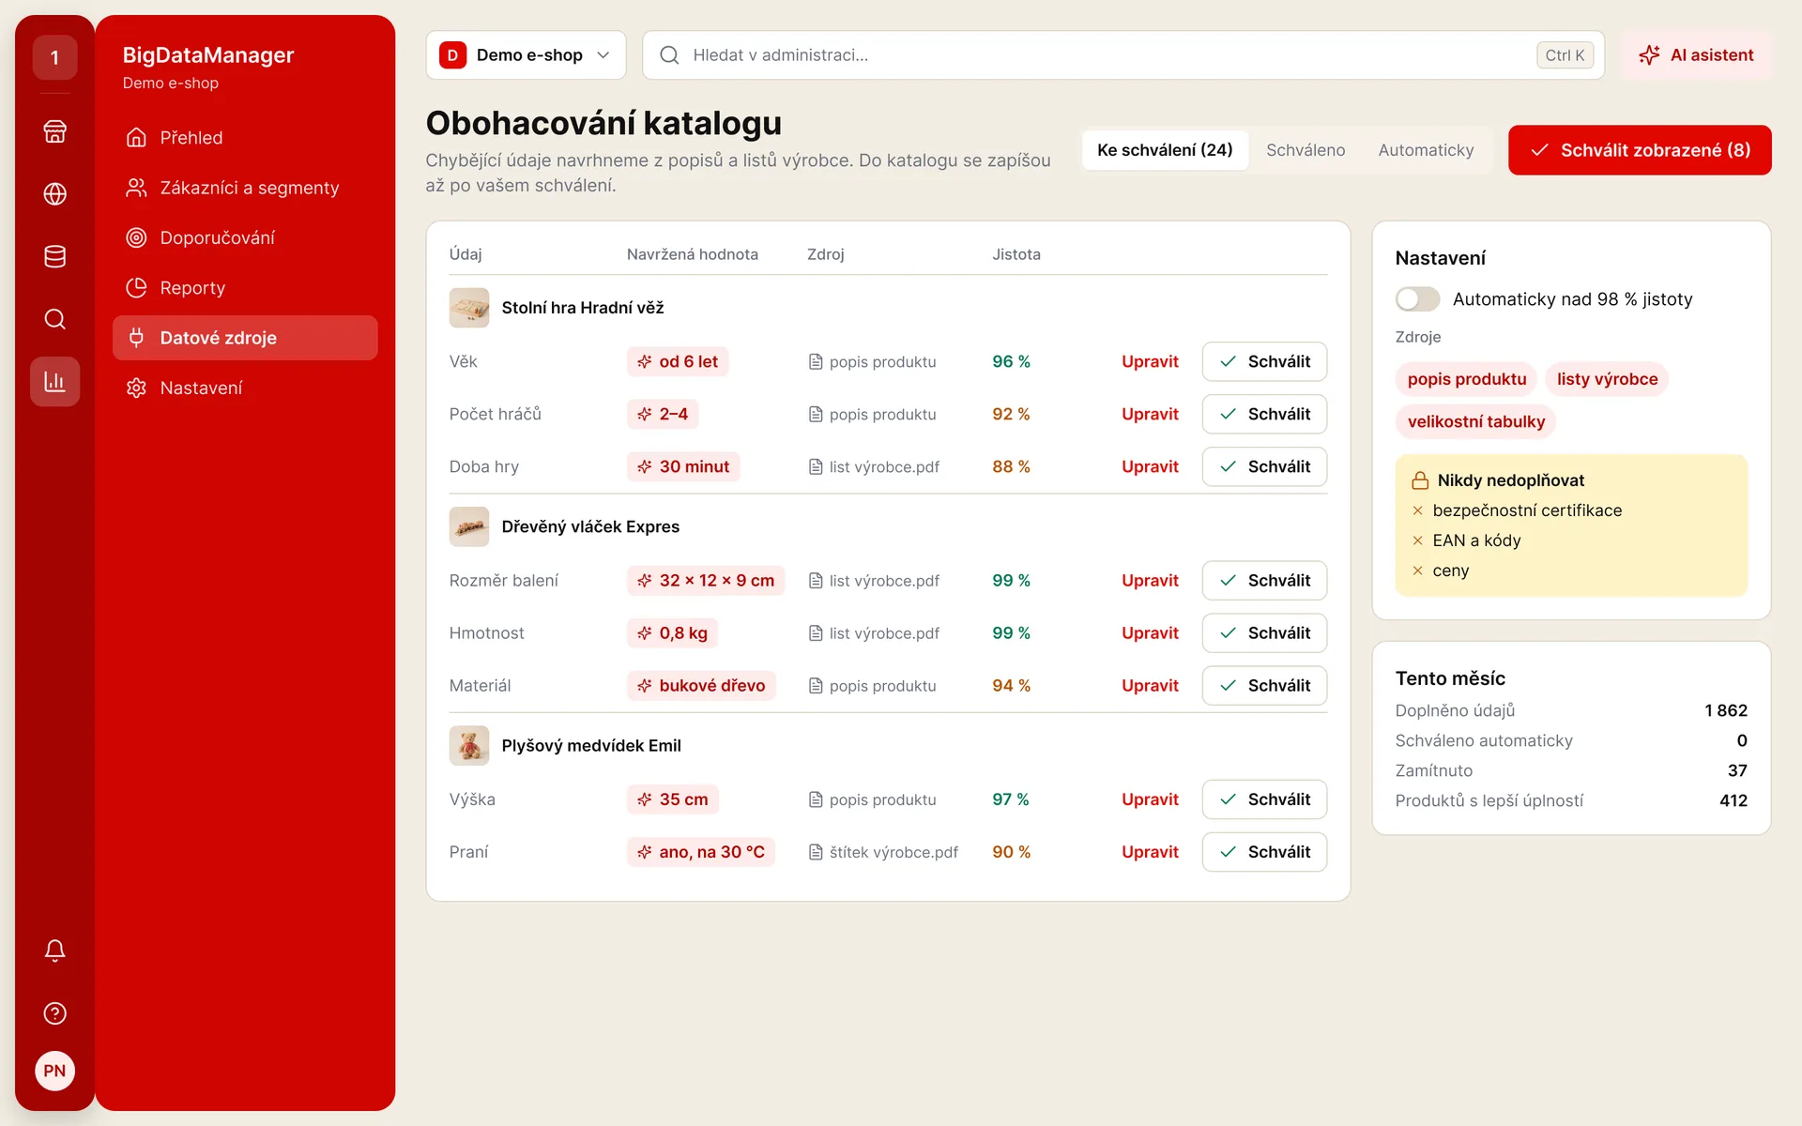
Task: Open Plyšový medvídek Emil thumbnail
Action: pos(469,746)
